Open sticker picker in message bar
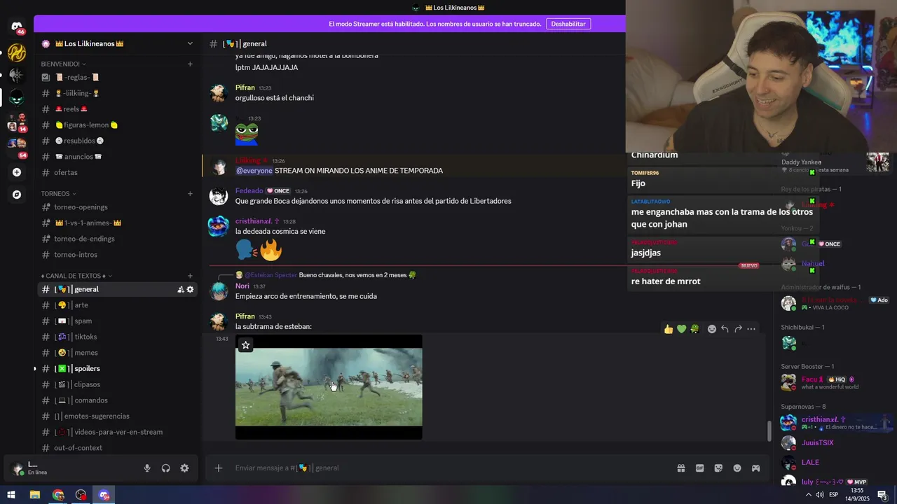Screen dimensions: 897x504 tap(718, 468)
